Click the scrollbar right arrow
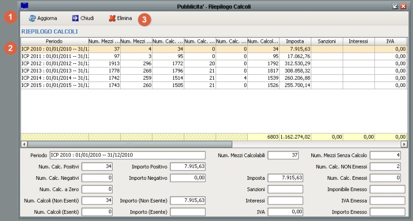 coord(403,144)
